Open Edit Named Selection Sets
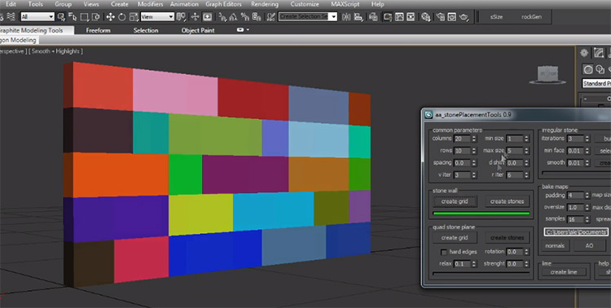This screenshot has height=308, width=611. click(x=271, y=17)
